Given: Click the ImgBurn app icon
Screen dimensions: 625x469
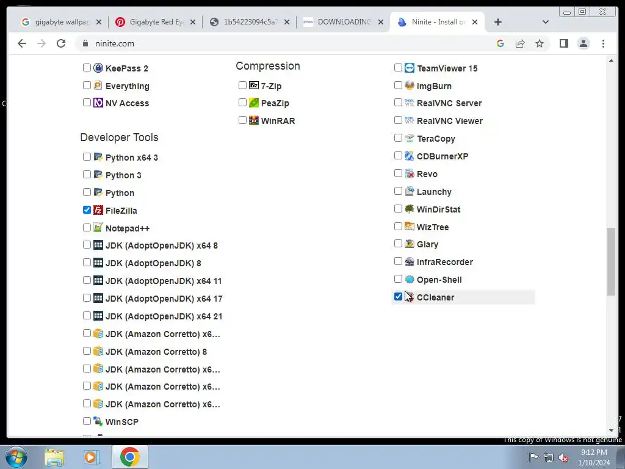Looking at the screenshot, I should coord(410,85).
